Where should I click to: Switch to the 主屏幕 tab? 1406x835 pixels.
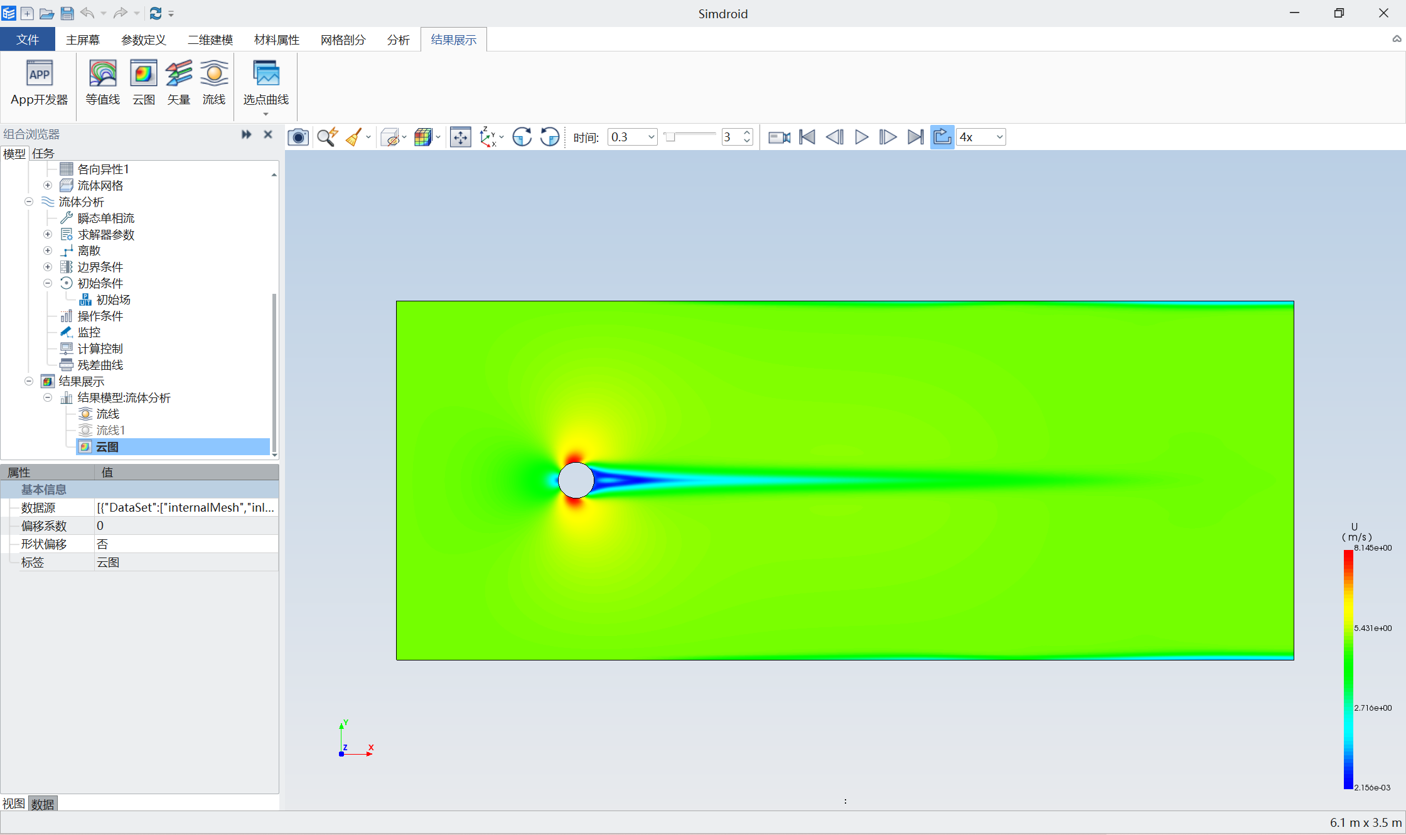tap(83, 40)
